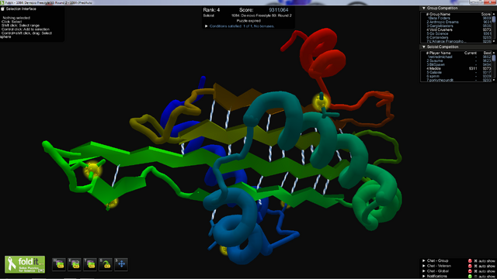The width and height of the screenshot is (497, 279).
Task: Expand the Conditions satisfied details
Action: (x=207, y=26)
